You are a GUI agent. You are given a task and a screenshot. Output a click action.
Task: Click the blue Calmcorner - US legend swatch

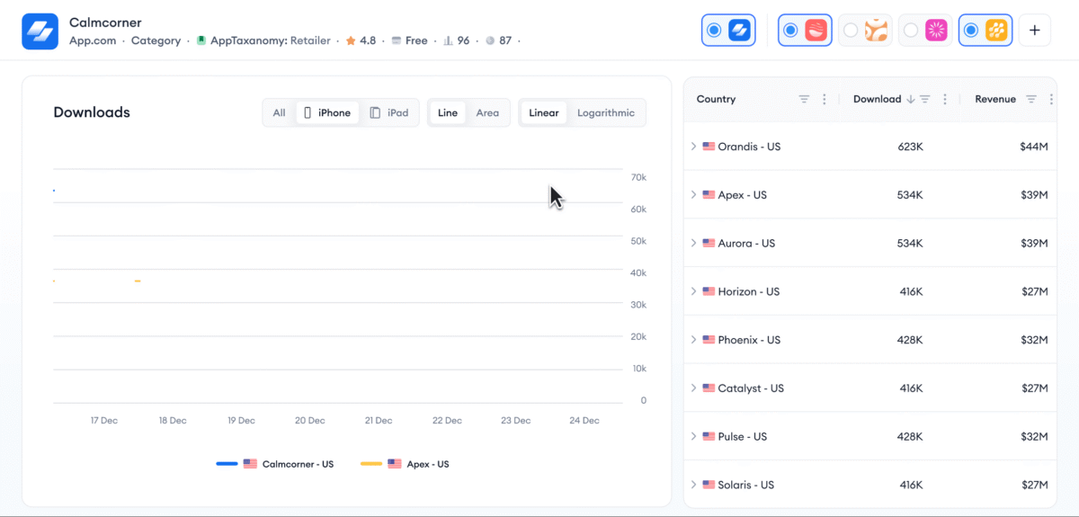click(x=227, y=464)
